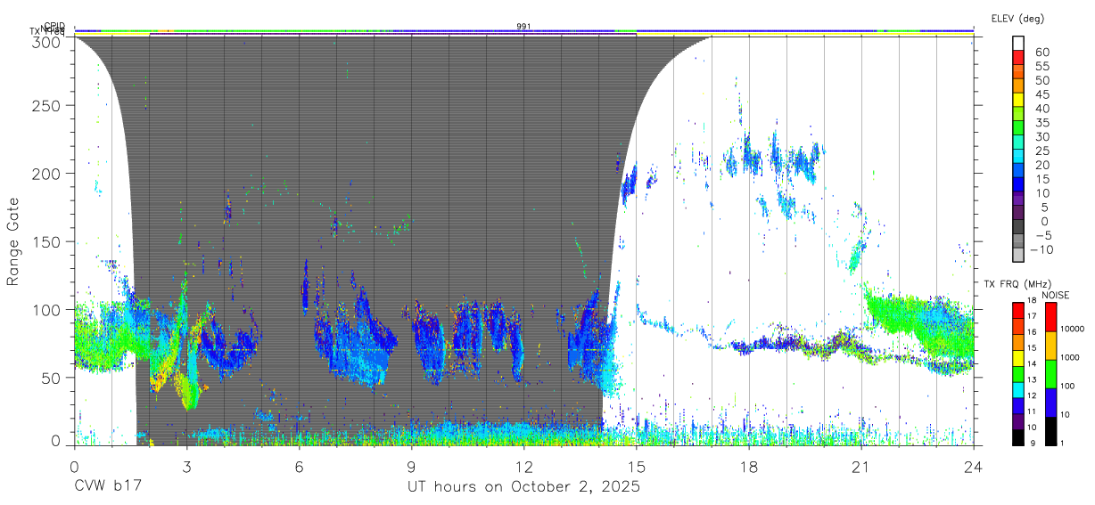The height and width of the screenshot is (505, 1095).
Task: Click the '200' tick on Range Gate axis
Action: click(46, 174)
